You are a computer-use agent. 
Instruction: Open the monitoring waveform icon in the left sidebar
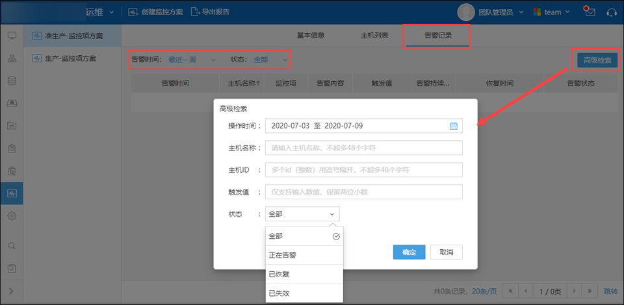point(12,193)
